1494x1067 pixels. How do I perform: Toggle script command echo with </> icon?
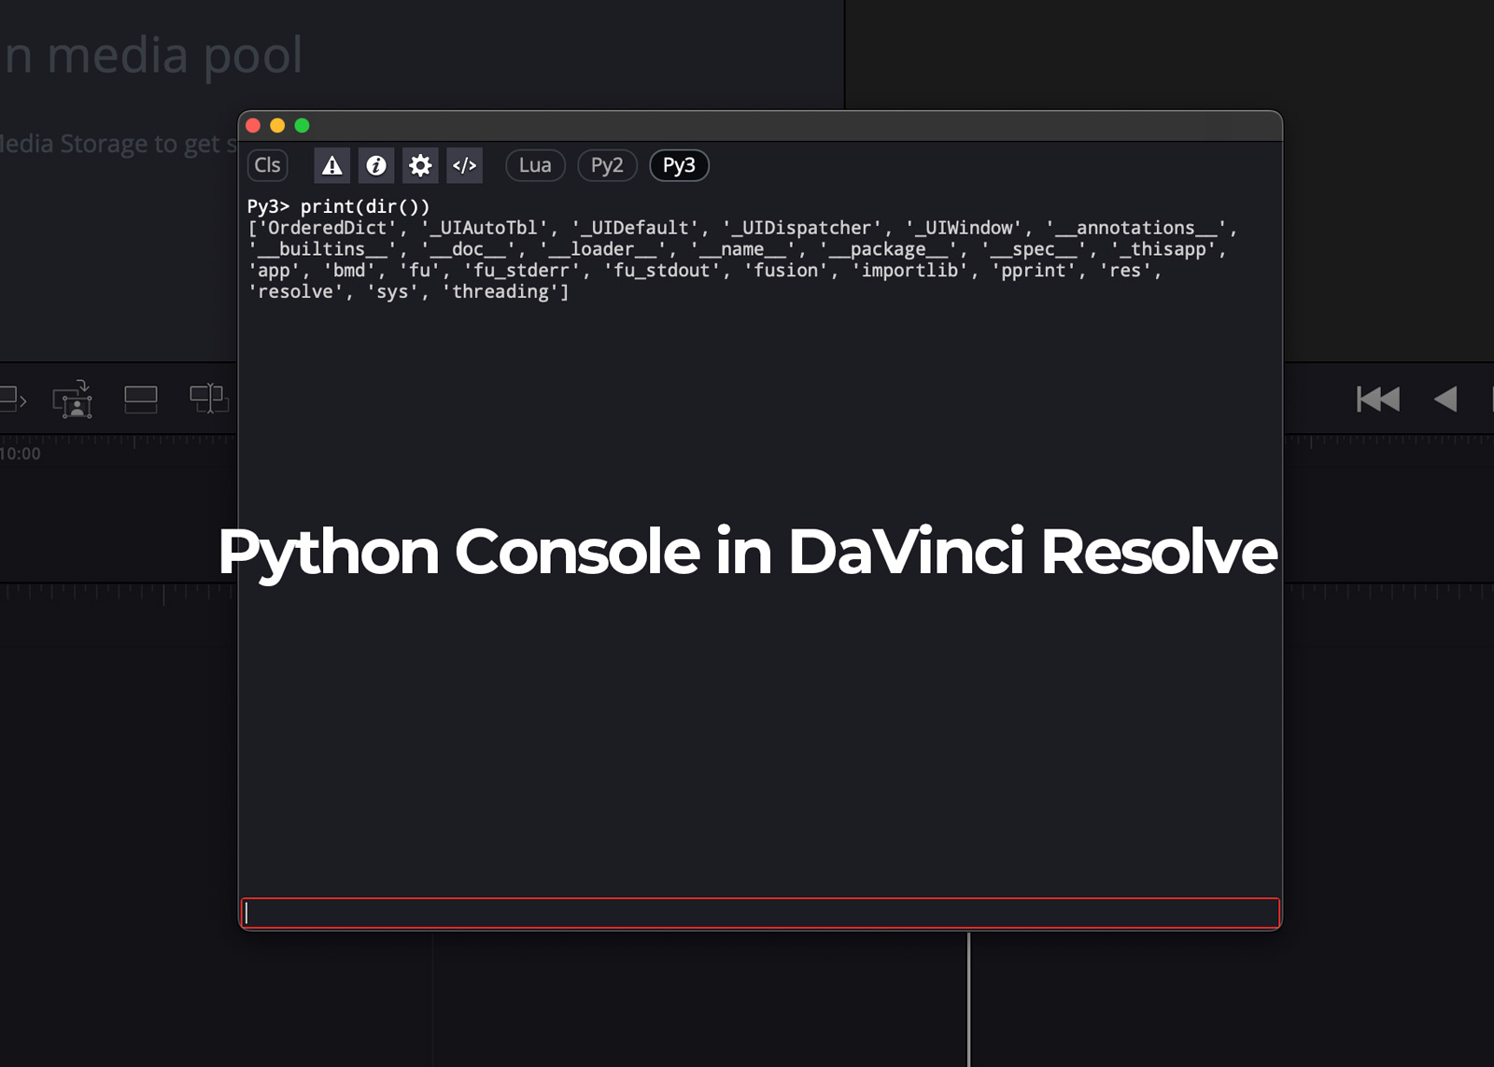point(464,165)
